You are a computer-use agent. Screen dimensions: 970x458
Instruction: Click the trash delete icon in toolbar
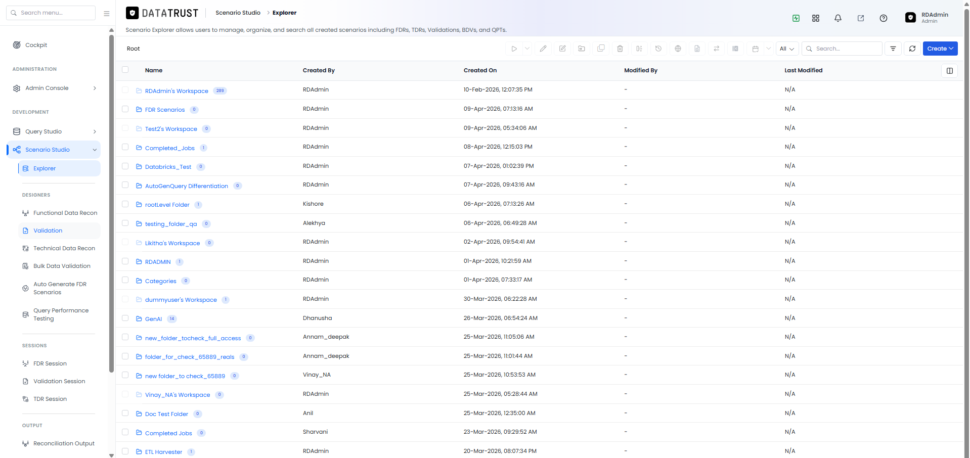[620, 49]
